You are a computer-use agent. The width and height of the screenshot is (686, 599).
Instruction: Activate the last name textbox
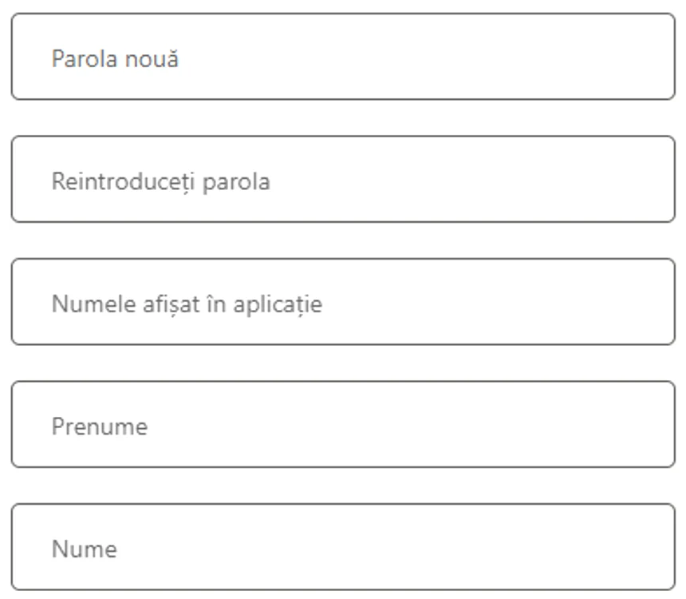tap(343, 547)
